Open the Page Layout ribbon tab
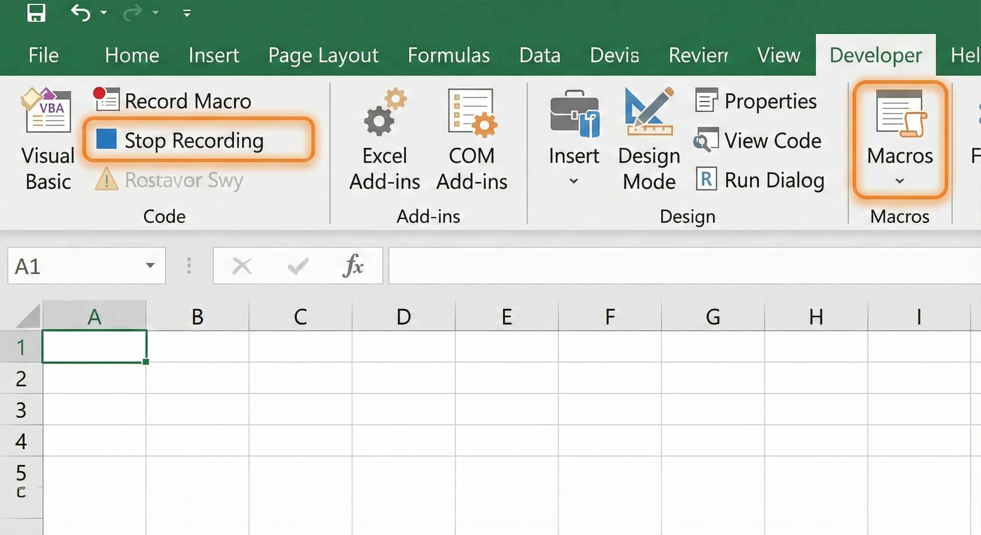 (323, 55)
